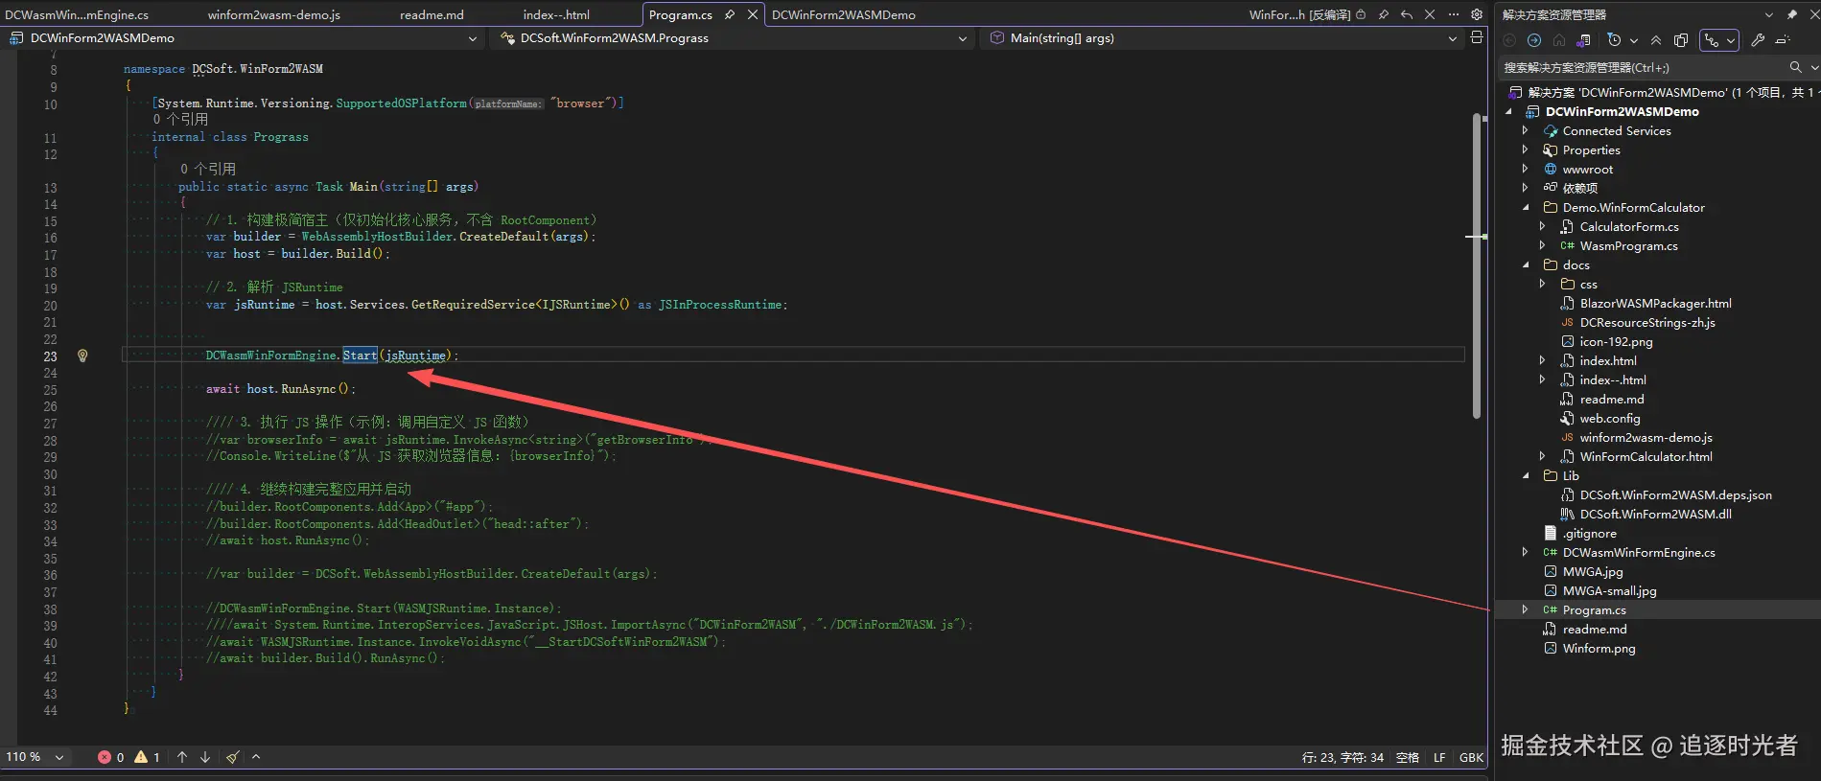This screenshot has width=1821, height=781.
Task: Open the pending changes filter dropdown arrow
Action: click(1634, 40)
